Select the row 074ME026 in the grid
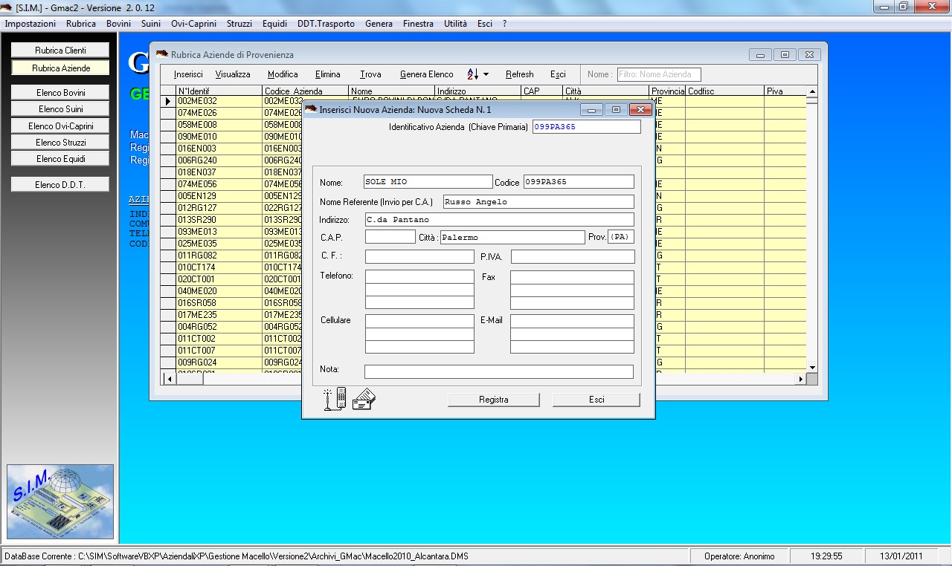This screenshot has width=952, height=566. tap(483, 113)
